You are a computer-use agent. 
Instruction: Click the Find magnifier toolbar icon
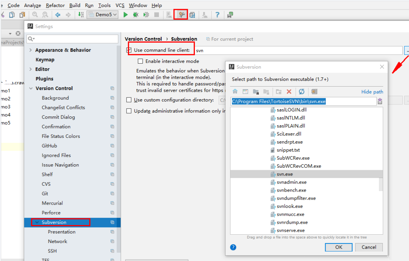[x=35, y=15]
